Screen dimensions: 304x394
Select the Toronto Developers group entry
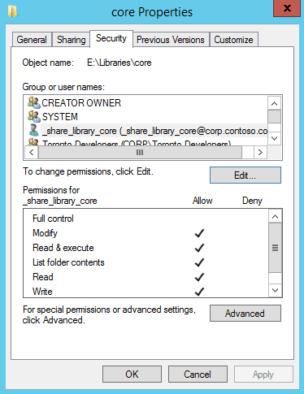(137, 142)
